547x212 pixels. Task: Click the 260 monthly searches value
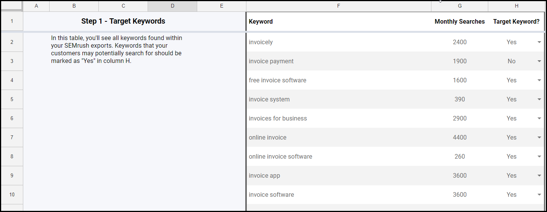tap(460, 157)
